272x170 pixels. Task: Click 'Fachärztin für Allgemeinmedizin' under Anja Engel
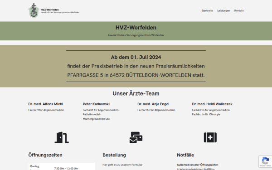click(x=156, y=110)
